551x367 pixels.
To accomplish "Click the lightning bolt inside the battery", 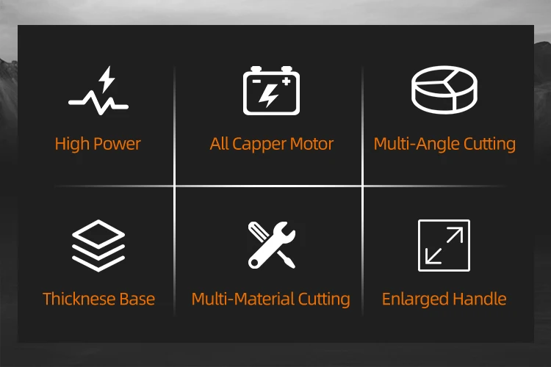I will [269, 95].
